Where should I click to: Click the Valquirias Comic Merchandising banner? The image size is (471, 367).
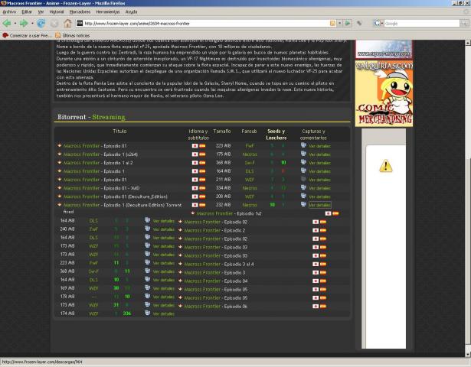point(384,93)
